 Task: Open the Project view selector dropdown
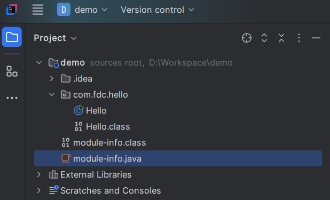[55, 38]
